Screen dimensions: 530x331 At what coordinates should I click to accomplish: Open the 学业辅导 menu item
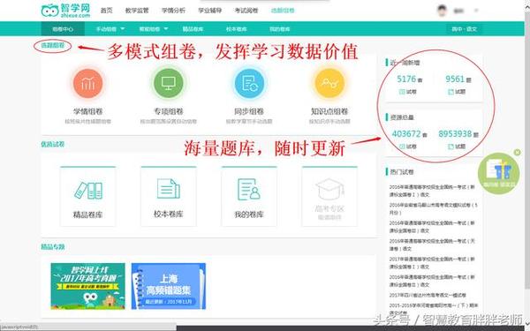tap(210, 11)
